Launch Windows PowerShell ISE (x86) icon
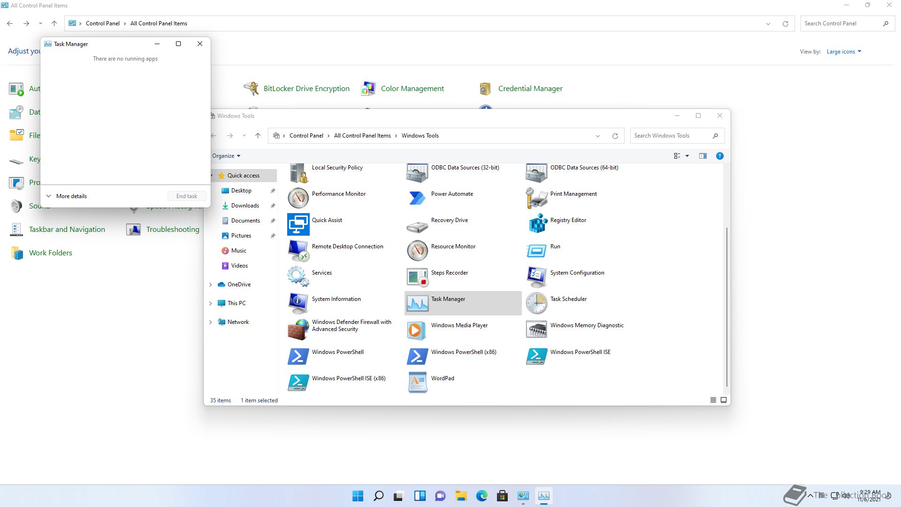Image resolution: width=901 pixels, height=507 pixels. click(x=298, y=383)
